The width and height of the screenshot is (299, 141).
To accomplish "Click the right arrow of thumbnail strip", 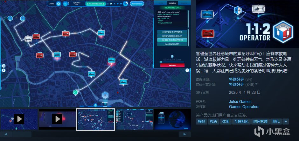I will tap(185, 134).
